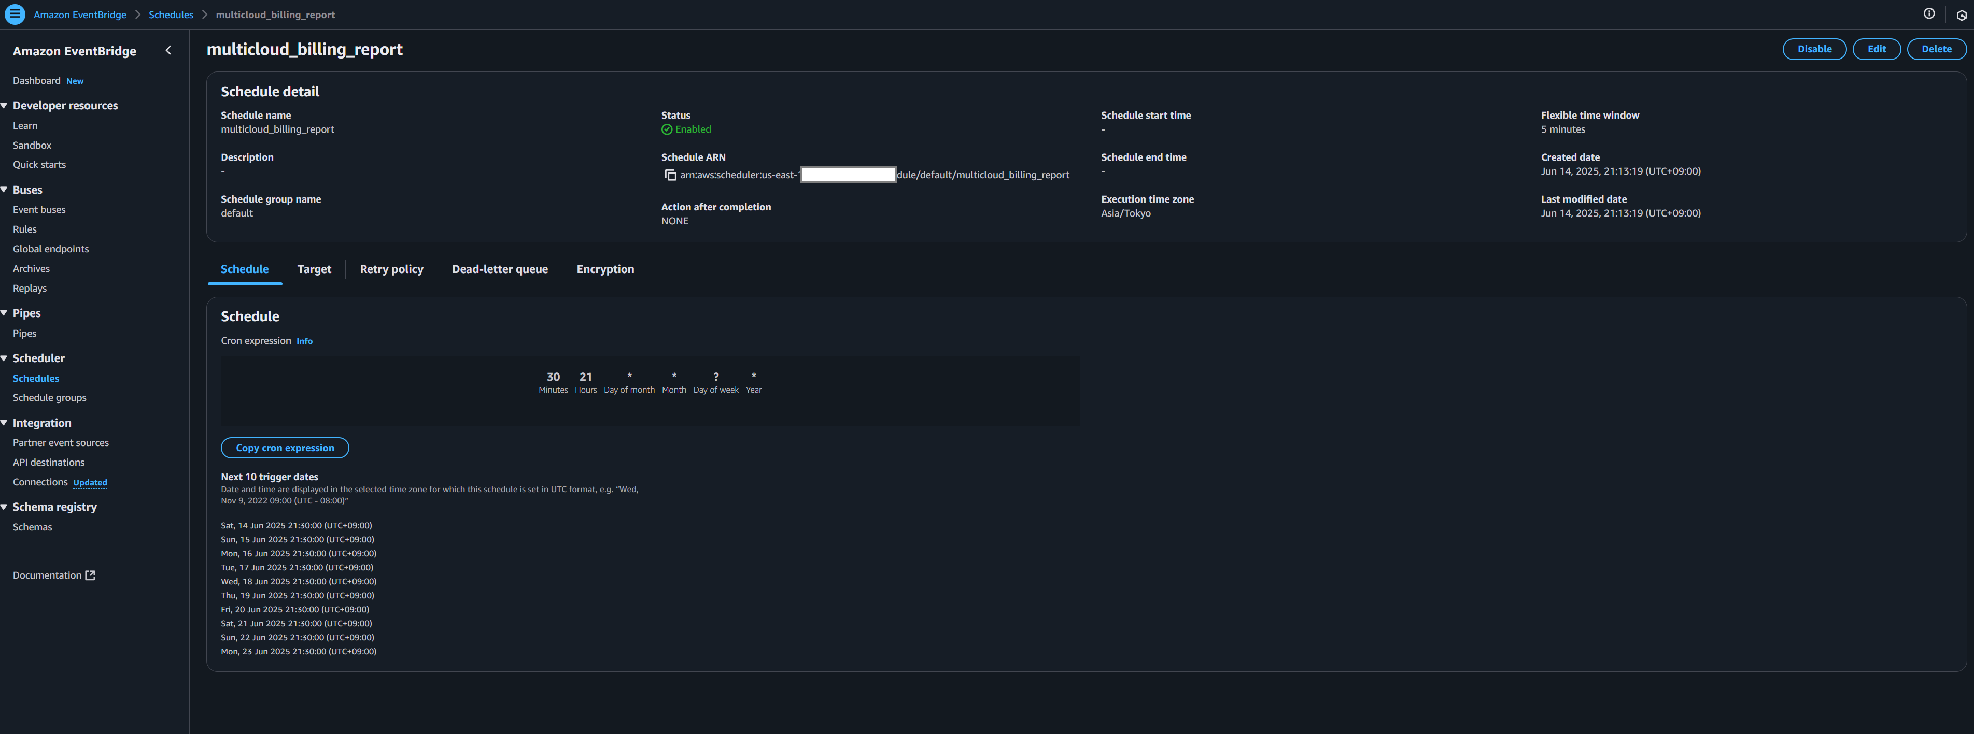Open the cron expression Info link

304,341
